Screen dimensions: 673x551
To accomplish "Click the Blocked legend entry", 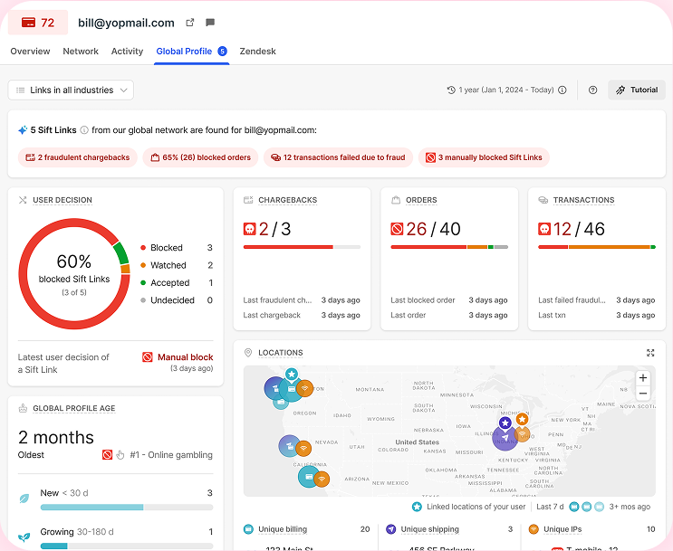I will click(177, 248).
